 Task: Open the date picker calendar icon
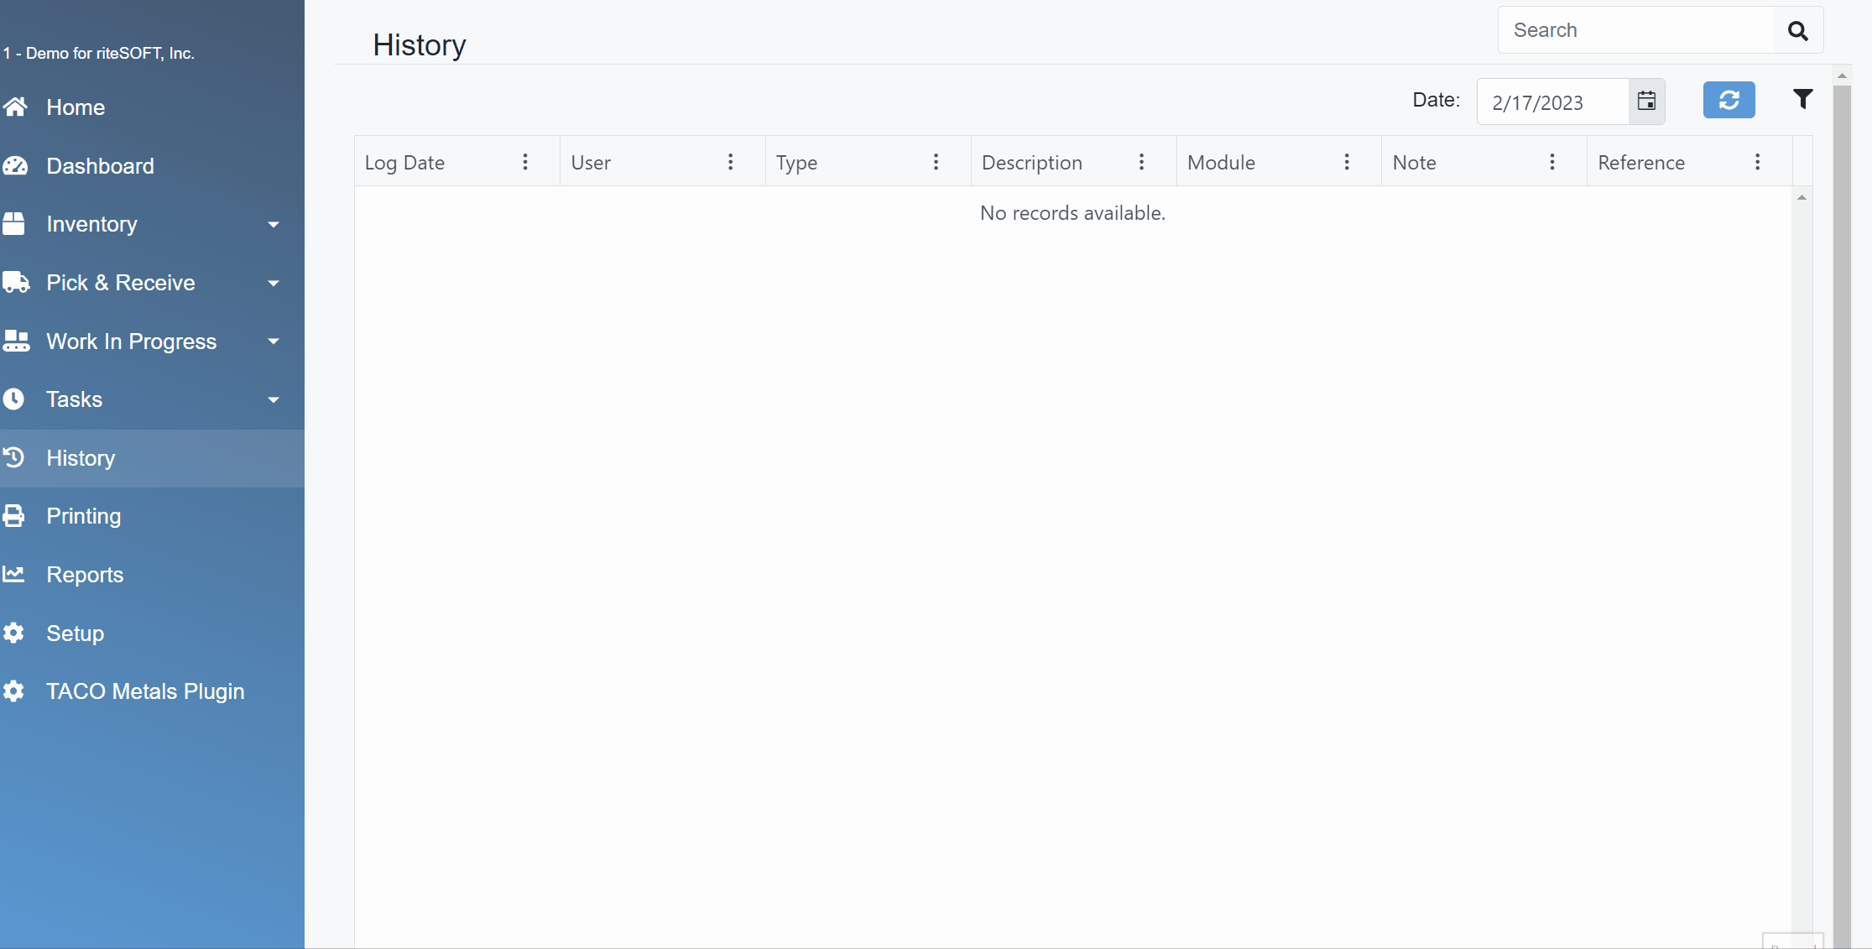pos(1646,102)
